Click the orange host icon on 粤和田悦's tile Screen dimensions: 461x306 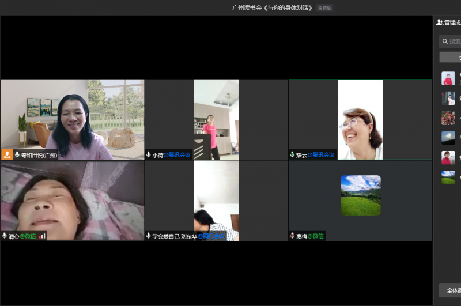(7, 154)
